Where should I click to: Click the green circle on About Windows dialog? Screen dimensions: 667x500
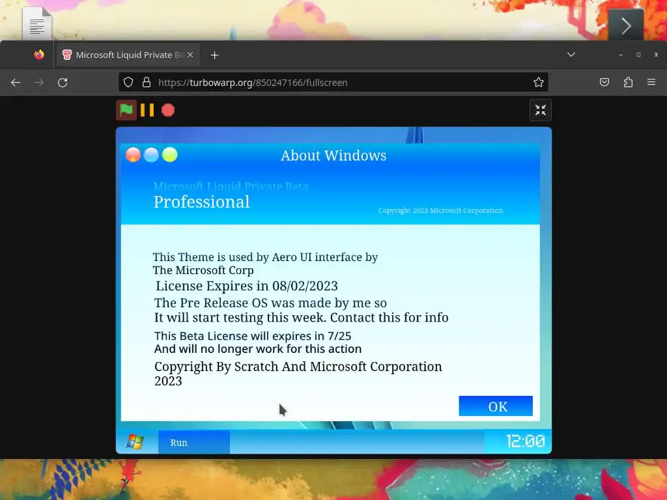click(x=169, y=155)
